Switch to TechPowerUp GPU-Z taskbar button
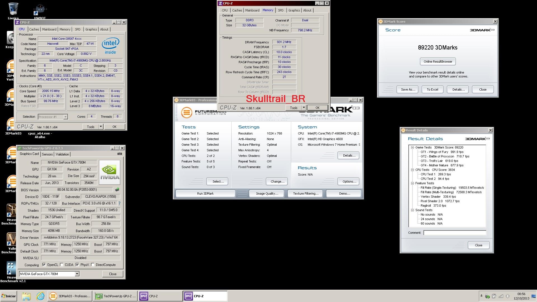Viewport: 537px width, 302px height. click(115, 296)
